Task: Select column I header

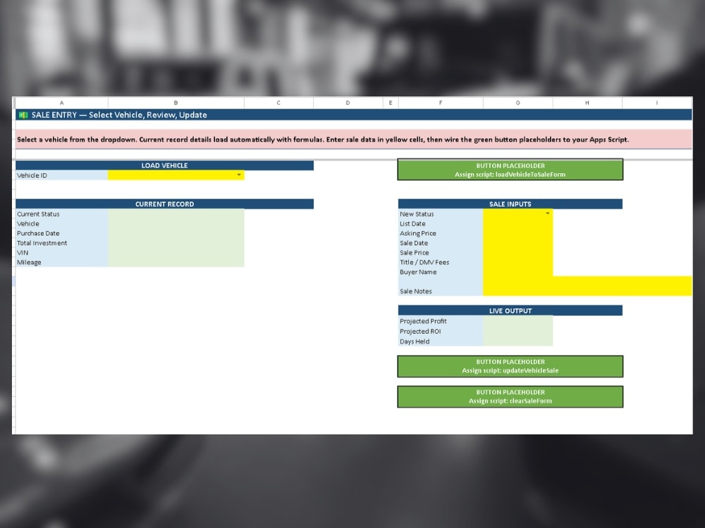Action: [x=657, y=103]
